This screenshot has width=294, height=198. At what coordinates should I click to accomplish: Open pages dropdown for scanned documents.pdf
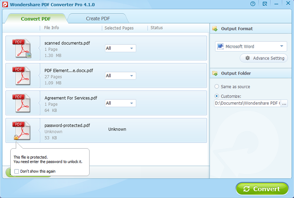coord(121,48)
